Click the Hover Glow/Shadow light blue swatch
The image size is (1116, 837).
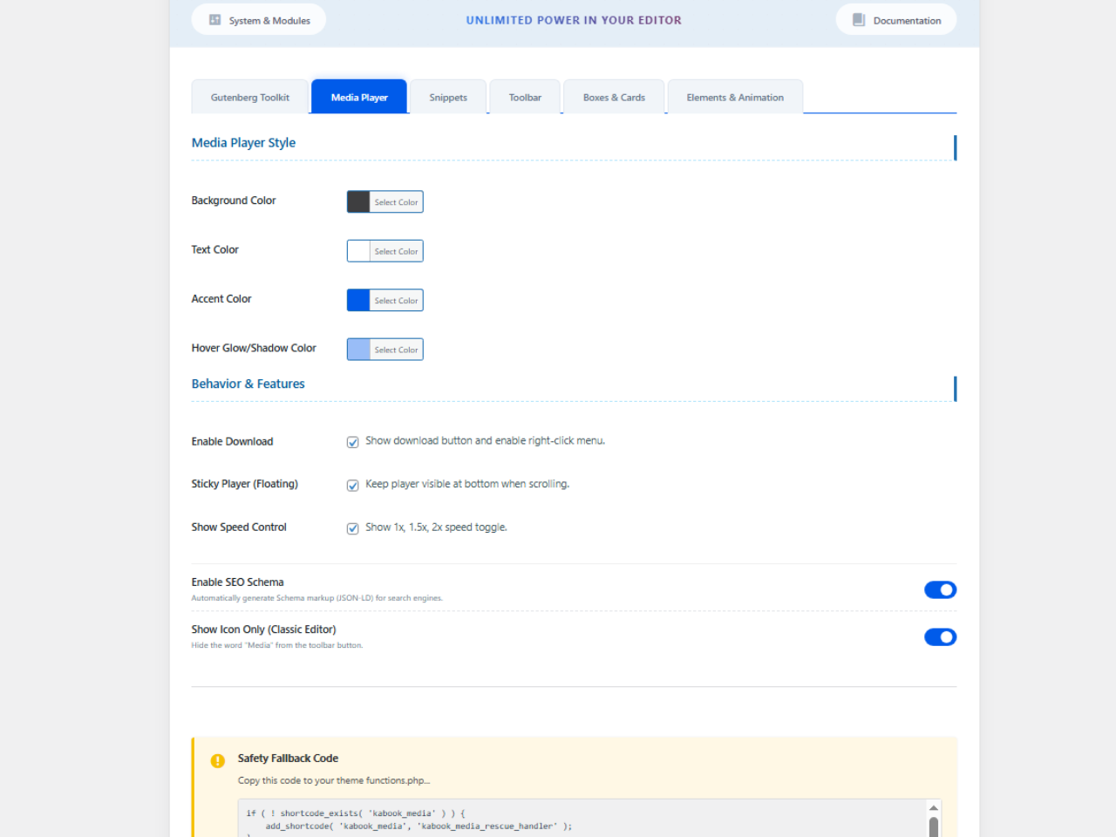pyautogui.click(x=358, y=350)
